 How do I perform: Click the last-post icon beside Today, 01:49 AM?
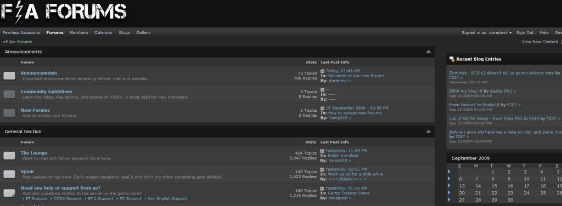pyautogui.click(x=322, y=71)
